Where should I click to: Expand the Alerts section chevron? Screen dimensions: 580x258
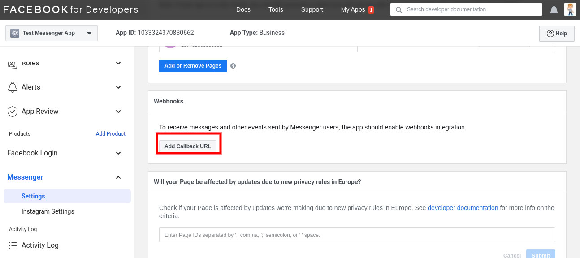click(118, 87)
